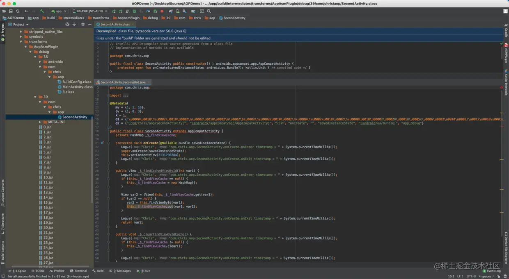Click the locate-target crosshair icon in Project panel

click(68, 24)
